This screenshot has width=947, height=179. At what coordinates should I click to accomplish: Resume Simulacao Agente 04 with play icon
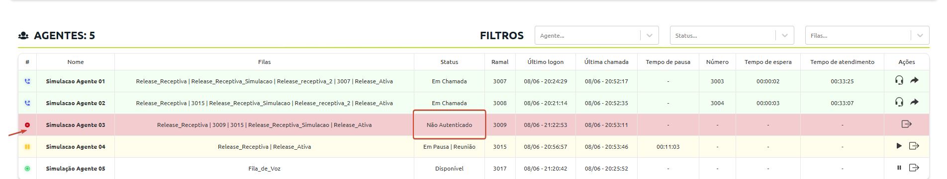tap(899, 146)
